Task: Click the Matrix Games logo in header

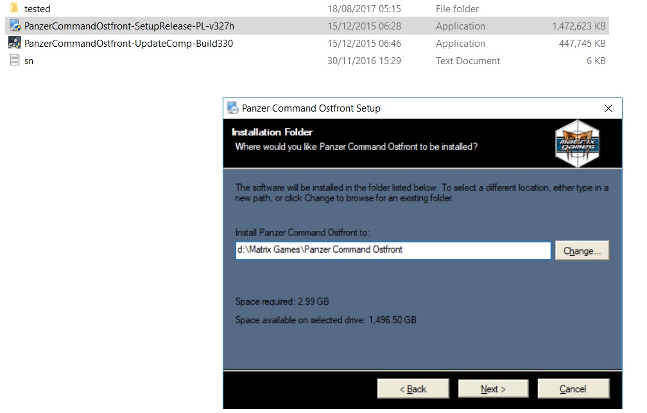Action: click(x=577, y=144)
